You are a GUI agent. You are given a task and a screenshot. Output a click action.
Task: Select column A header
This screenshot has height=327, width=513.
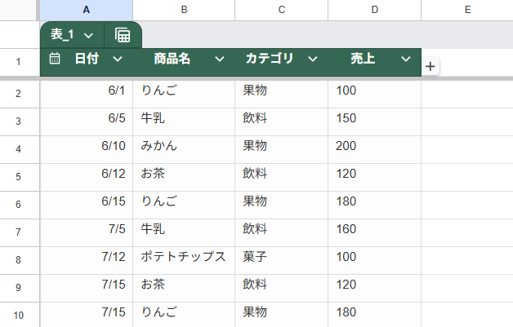[x=87, y=10]
